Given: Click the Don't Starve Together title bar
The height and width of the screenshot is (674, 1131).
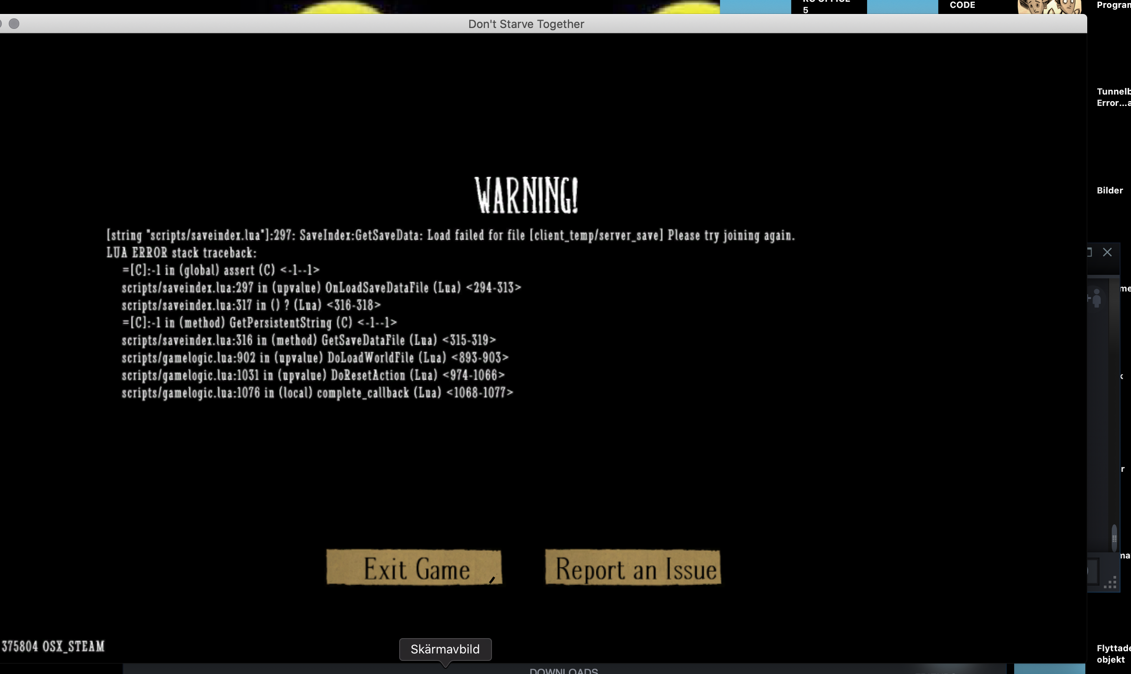Looking at the screenshot, I should point(526,24).
